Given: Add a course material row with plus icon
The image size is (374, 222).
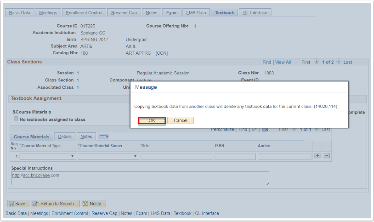Looking at the screenshot, I should click(x=317, y=156).
